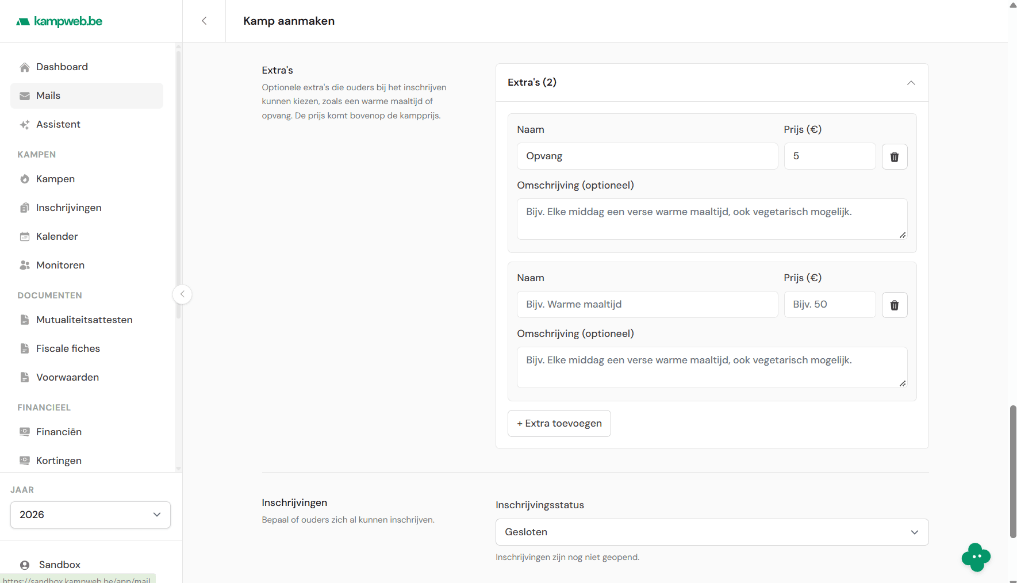Click the Inschrijvingen clipboard icon
1017x583 pixels.
tap(25, 208)
